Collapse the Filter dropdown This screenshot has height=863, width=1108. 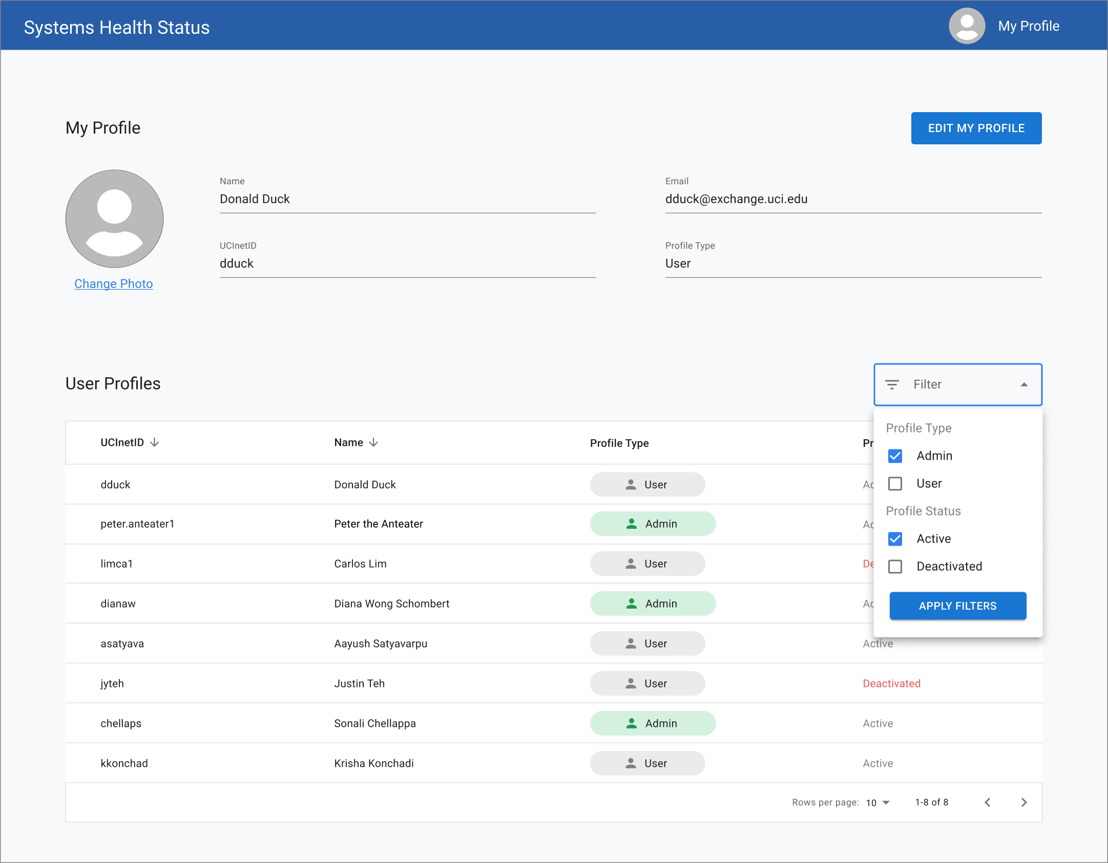point(1023,384)
